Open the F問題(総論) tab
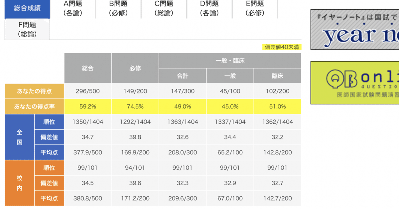The width and height of the screenshot is (399, 209). (x=27, y=29)
